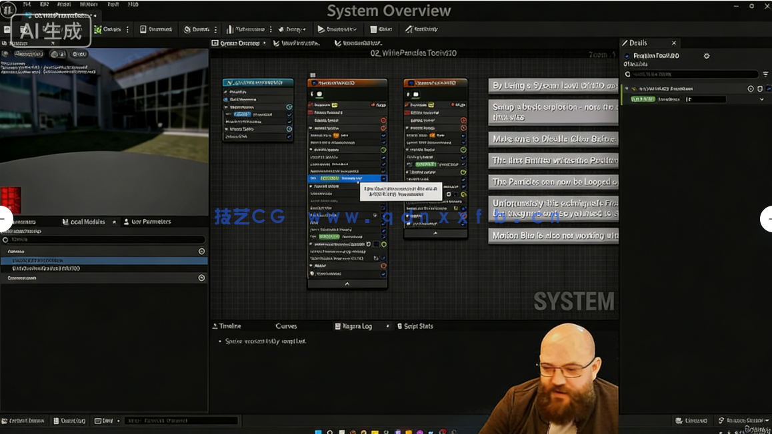The height and width of the screenshot is (434, 772).
Task: Collapse the second emitter node with bottom chevron
Action: (x=435, y=233)
